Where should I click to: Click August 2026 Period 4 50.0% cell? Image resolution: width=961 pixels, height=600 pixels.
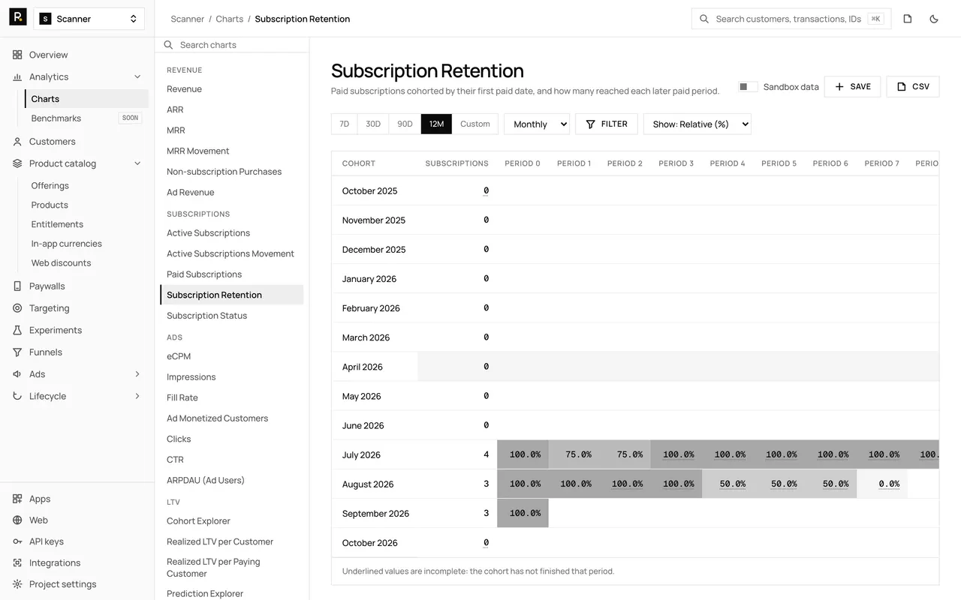point(728,484)
